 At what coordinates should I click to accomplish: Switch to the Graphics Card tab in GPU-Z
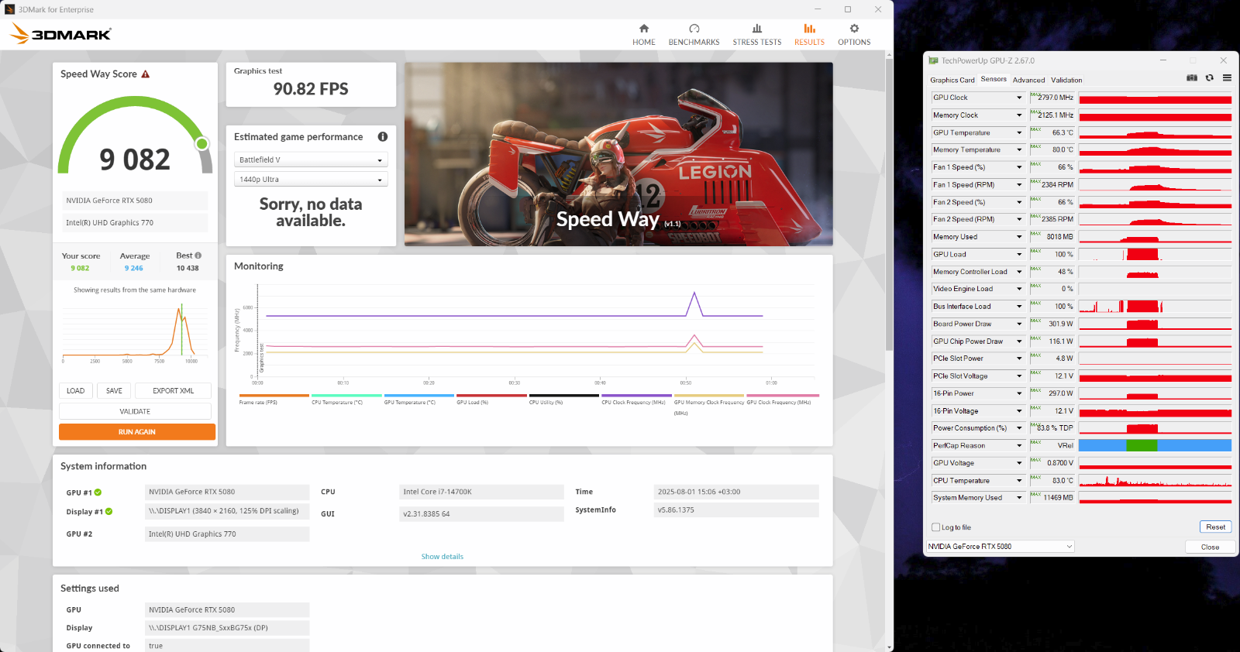click(x=952, y=80)
